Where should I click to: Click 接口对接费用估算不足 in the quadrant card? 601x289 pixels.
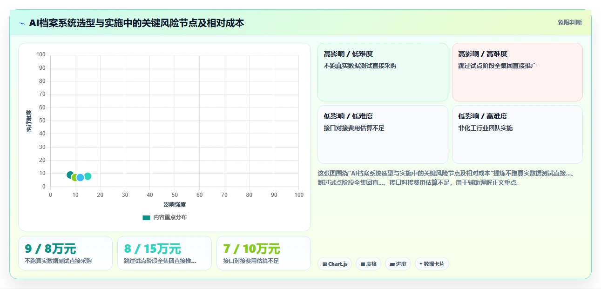pyautogui.click(x=354, y=128)
